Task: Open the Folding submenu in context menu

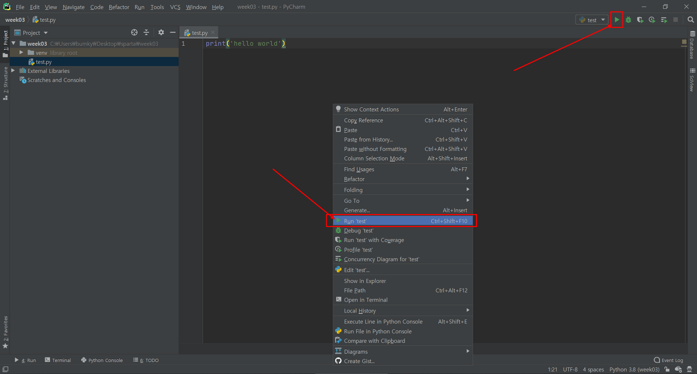Action: pos(403,190)
